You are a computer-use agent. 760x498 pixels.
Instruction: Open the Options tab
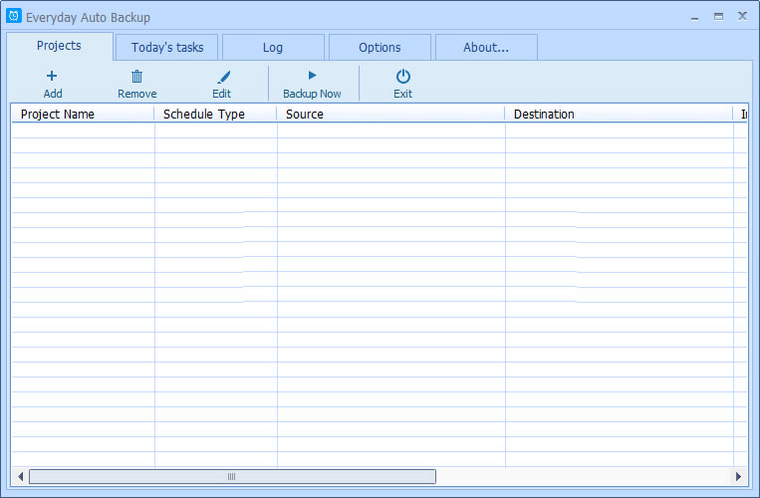(380, 47)
